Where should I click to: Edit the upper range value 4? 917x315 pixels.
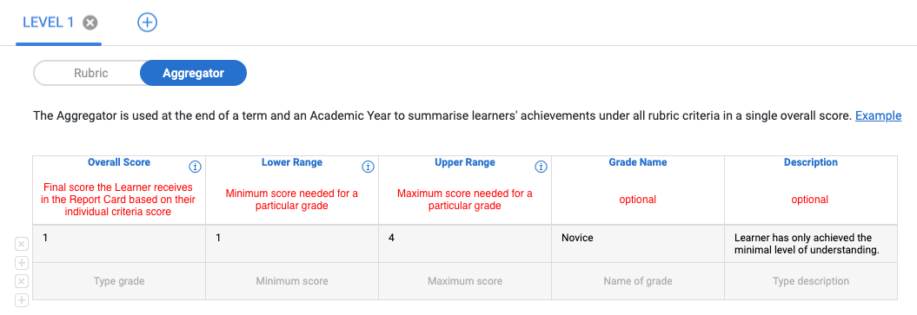tap(465, 244)
